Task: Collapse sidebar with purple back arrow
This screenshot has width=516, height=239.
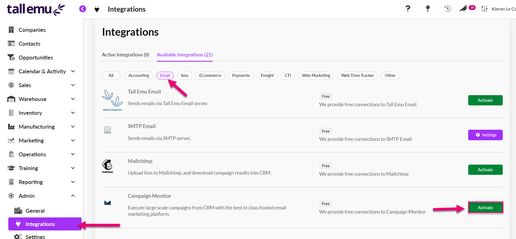Action: pyautogui.click(x=83, y=9)
